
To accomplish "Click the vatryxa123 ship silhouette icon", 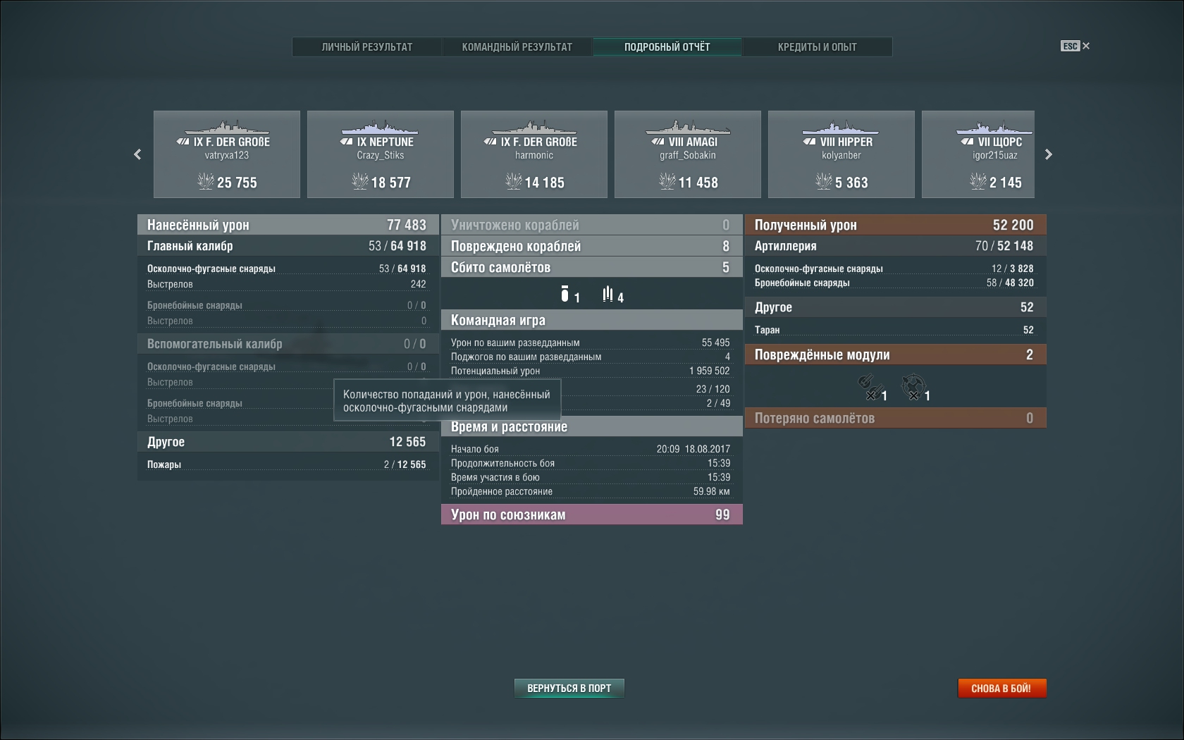I will pos(227,128).
